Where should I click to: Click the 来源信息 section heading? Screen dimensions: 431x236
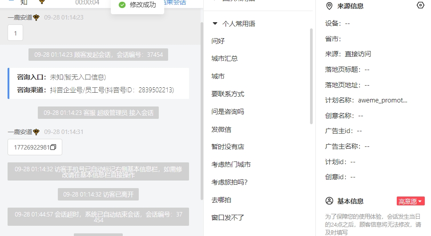tap(350, 6)
